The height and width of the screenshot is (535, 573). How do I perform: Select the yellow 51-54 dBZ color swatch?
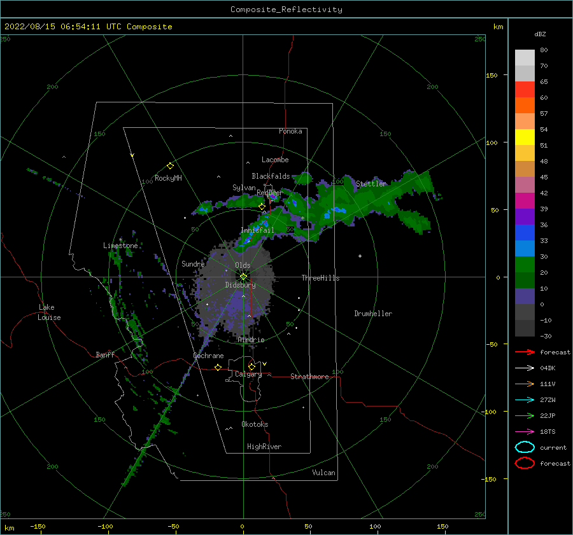[525, 137]
